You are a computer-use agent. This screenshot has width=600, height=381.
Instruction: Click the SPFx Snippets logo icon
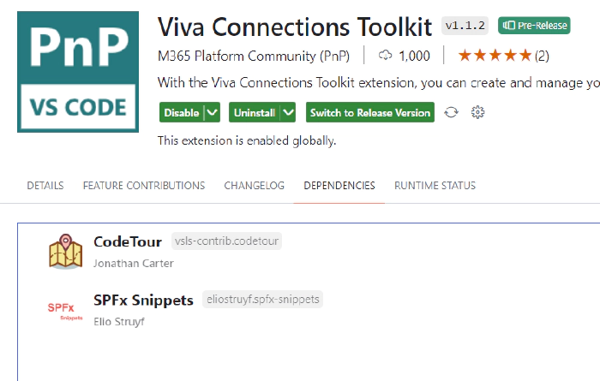(65, 311)
